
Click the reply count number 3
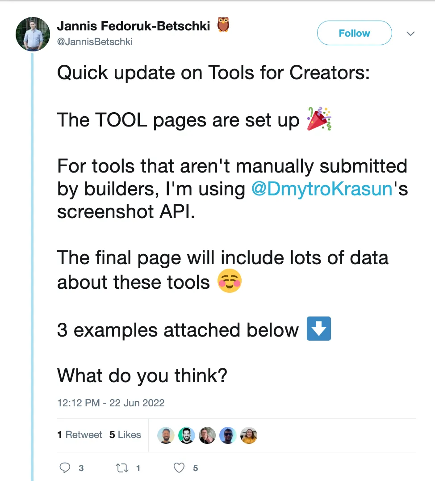point(81,468)
